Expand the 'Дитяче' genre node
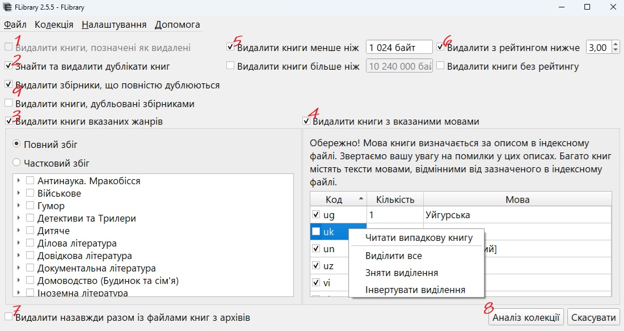This screenshot has height=331, width=624. (x=19, y=230)
